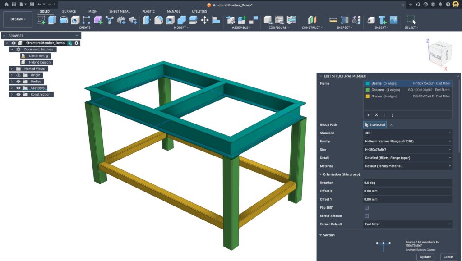This screenshot has height=261, width=462.
Task: Hide the Construction folder
Action: [x=18, y=95]
